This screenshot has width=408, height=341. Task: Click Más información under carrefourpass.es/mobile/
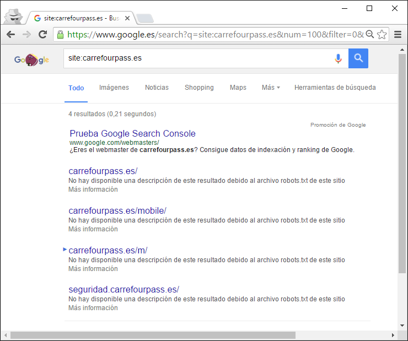93,229
